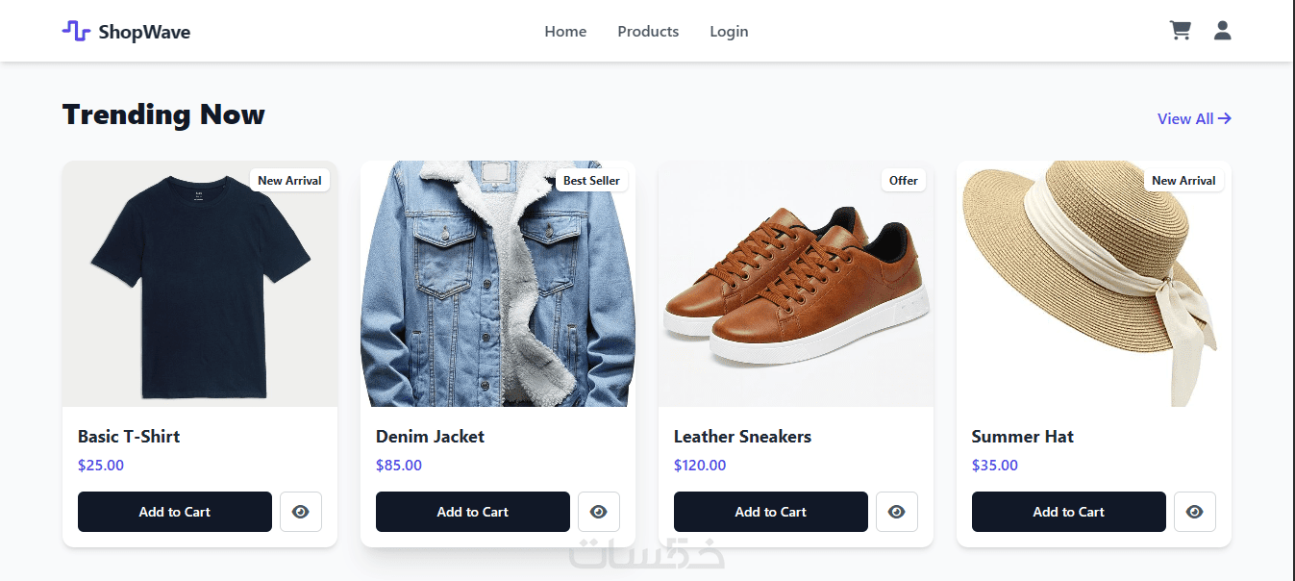Screen dimensions: 1295x581
Task: Quick view the Denim Jacket eye icon
Action: tap(598, 512)
